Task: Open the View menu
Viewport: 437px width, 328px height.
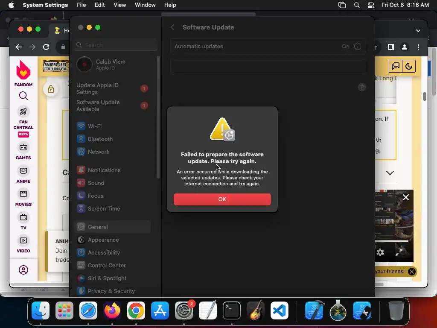Action: 119,5
